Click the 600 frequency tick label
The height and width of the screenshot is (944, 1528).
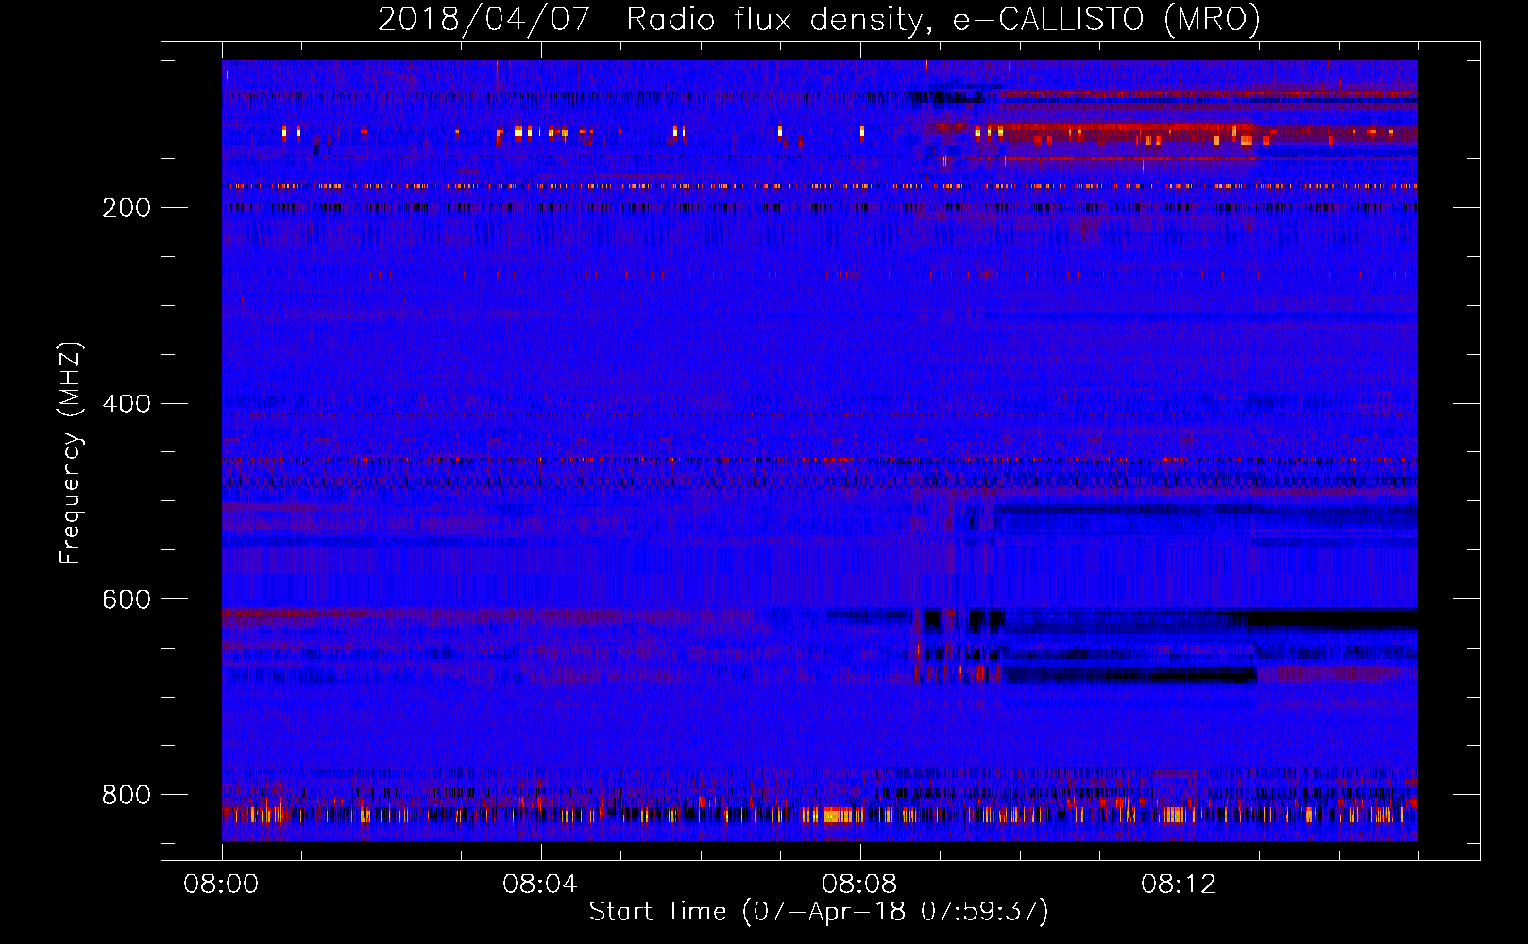pos(127,599)
